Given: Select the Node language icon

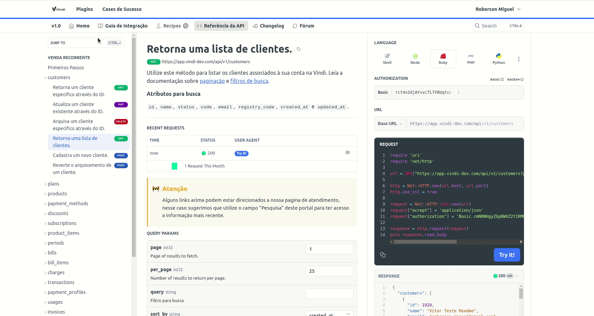Looking at the screenshot, I should coord(415,59).
